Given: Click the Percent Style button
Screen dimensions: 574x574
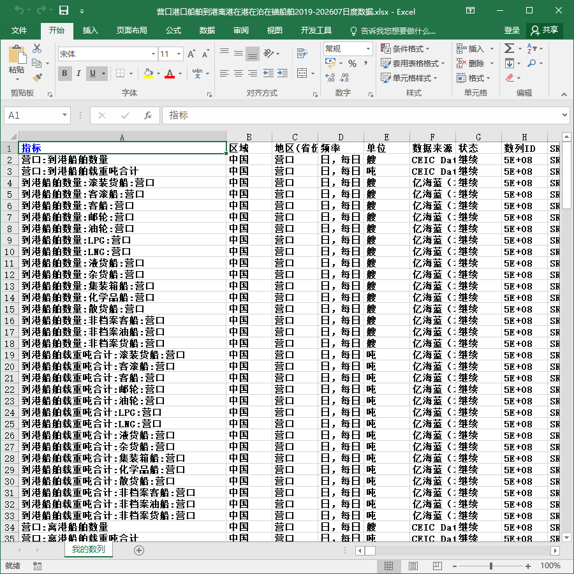Looking at the screenshot, I should click(x=352, y=64).
